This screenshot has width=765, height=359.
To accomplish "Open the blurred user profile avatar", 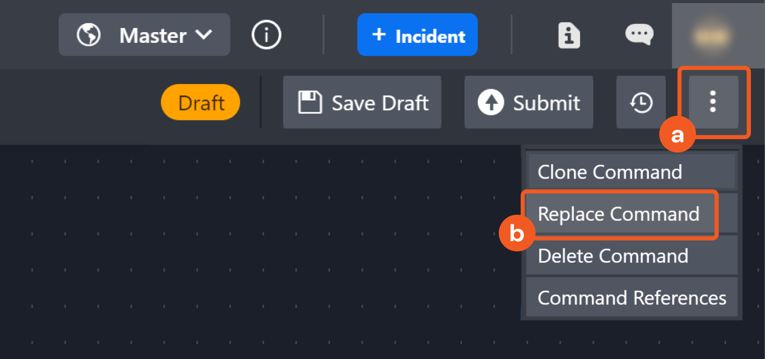I will (710, 35).
